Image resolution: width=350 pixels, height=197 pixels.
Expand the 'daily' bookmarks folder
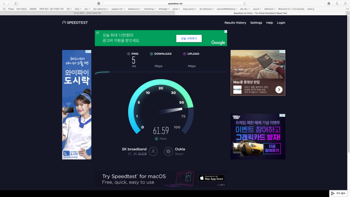(x=78, y=9)
